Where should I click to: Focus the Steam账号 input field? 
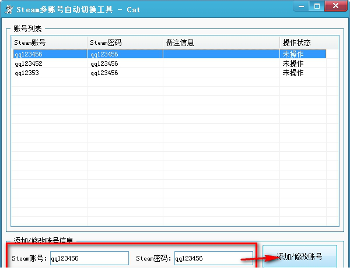89,258
